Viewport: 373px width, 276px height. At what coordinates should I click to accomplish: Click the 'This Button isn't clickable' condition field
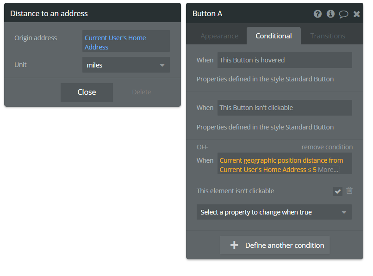point(285,108)
